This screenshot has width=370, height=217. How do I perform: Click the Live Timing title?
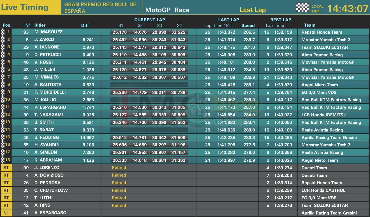tap(25, 7)
